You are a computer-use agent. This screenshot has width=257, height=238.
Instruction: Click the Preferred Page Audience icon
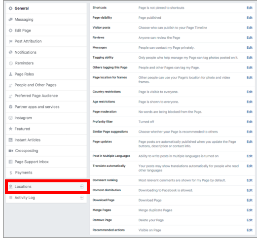click(10, 96)
